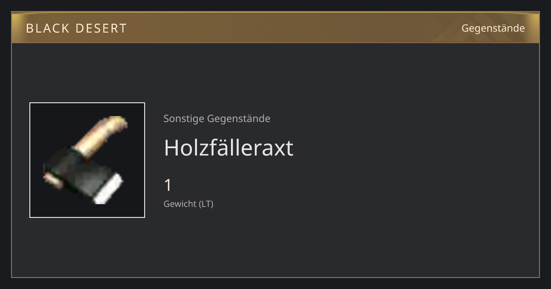Click the golden tip of the axe handle
Screen dimensions: 551x289
click(118, 122)
